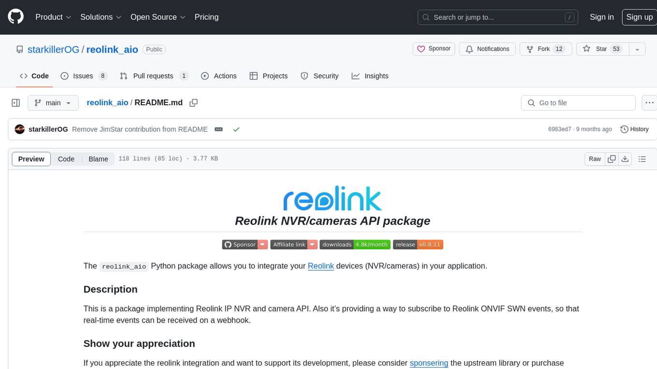Click the Star count 53
The height and width of the screenshot is (369, 657).
616,49
